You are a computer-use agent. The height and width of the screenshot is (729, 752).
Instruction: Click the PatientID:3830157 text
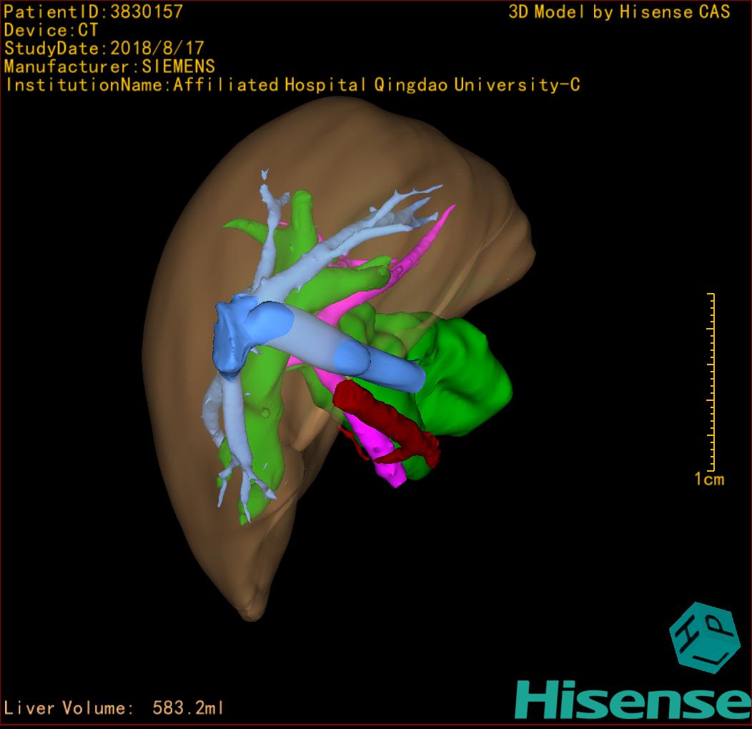93,11
